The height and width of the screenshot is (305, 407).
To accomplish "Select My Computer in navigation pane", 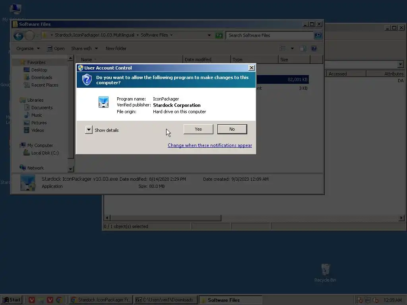I will [40, 145].
